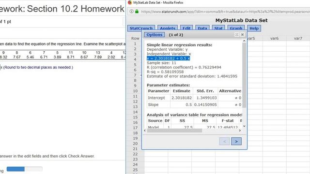Open the Data menu
This screenshot has width=310, height=174.
click(202, 28)
